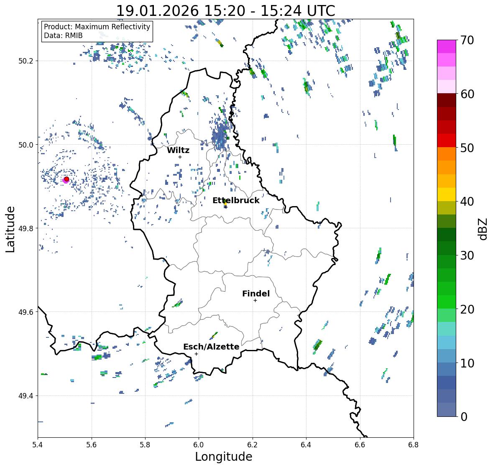Click the plus marker below Findel label
The image size is (493, 467).
pos(255,301)
